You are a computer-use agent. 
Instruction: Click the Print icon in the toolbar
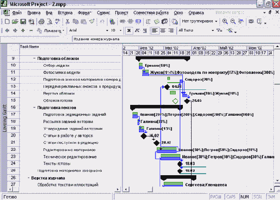(41, 22)
